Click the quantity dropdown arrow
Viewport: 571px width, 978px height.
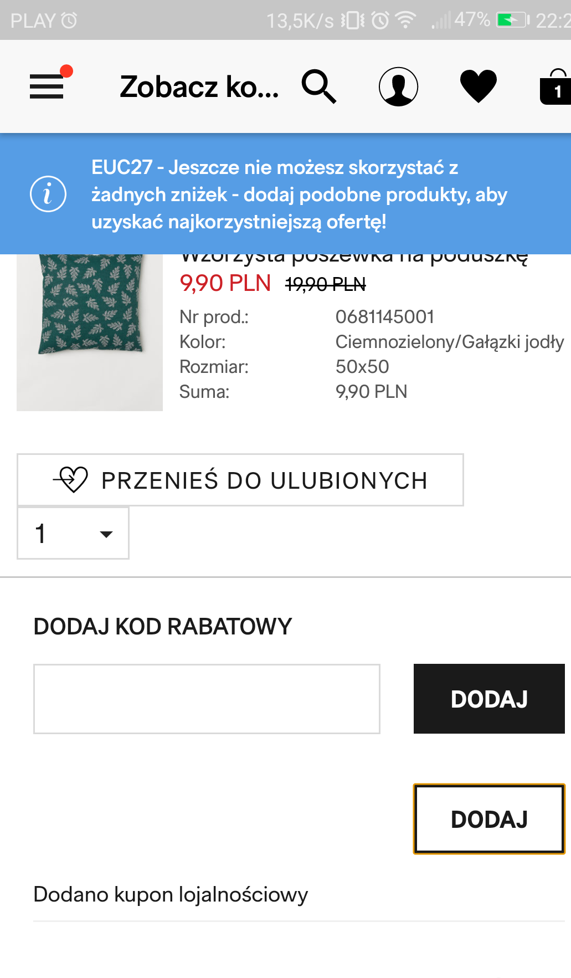coord(106,534)
